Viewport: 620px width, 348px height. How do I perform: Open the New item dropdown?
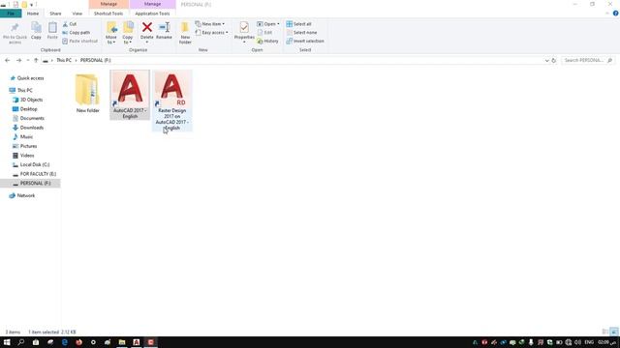click(x=210, y=24)
